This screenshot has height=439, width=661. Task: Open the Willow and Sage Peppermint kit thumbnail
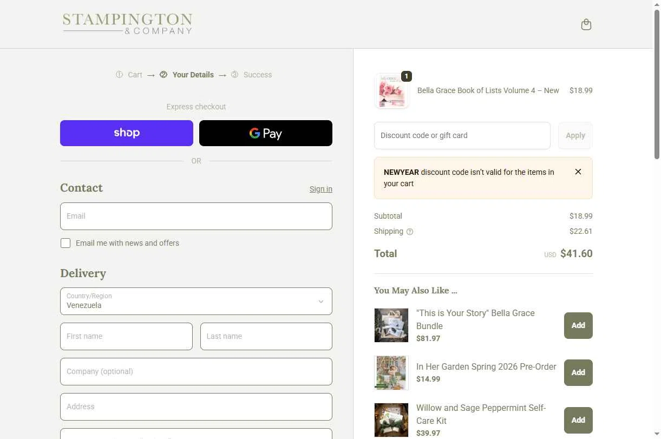click(x=391, y=420)
